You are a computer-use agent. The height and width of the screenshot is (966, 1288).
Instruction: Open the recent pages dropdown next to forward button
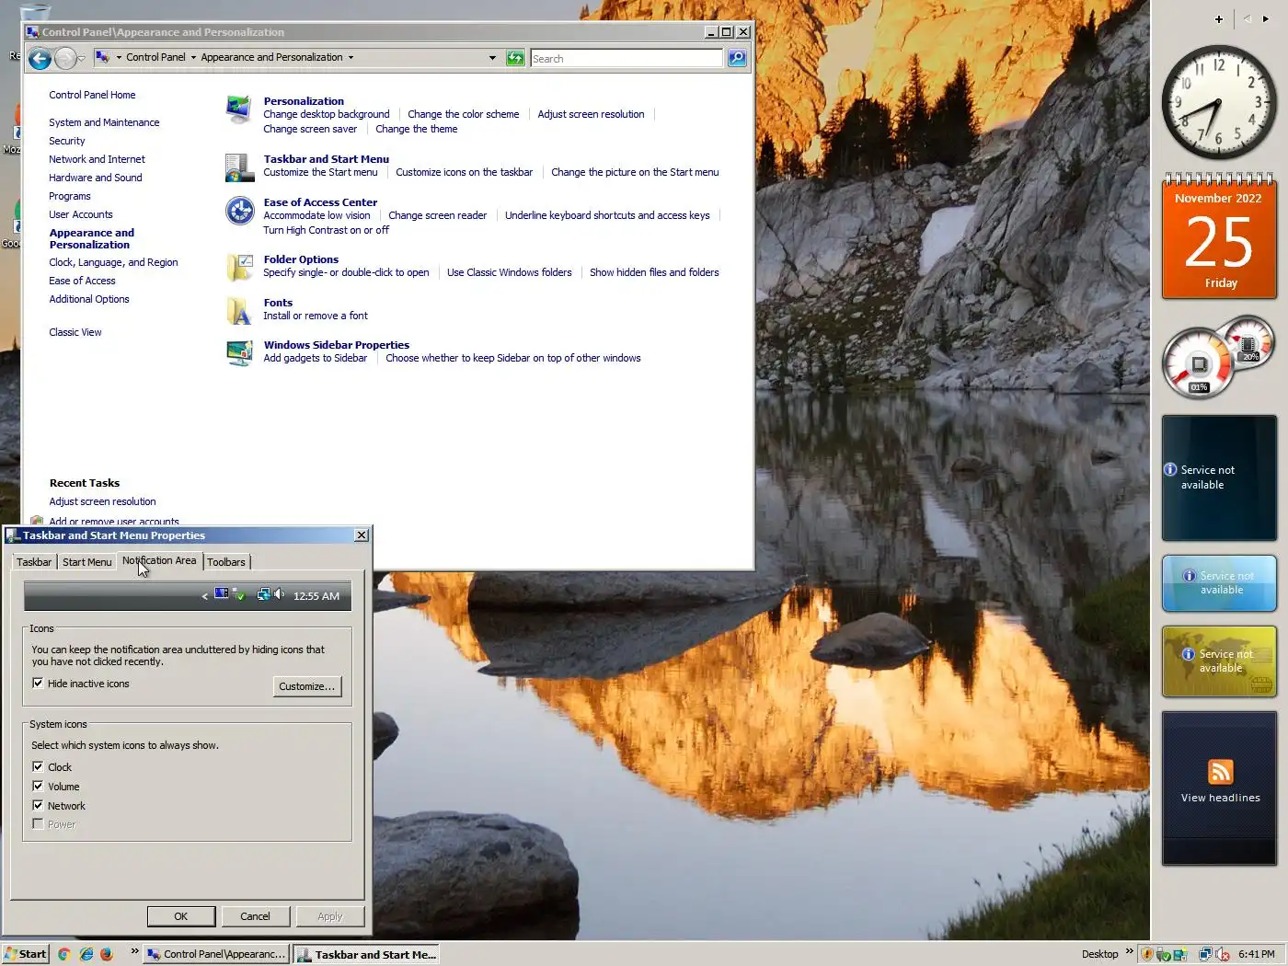tap(82, 59)
